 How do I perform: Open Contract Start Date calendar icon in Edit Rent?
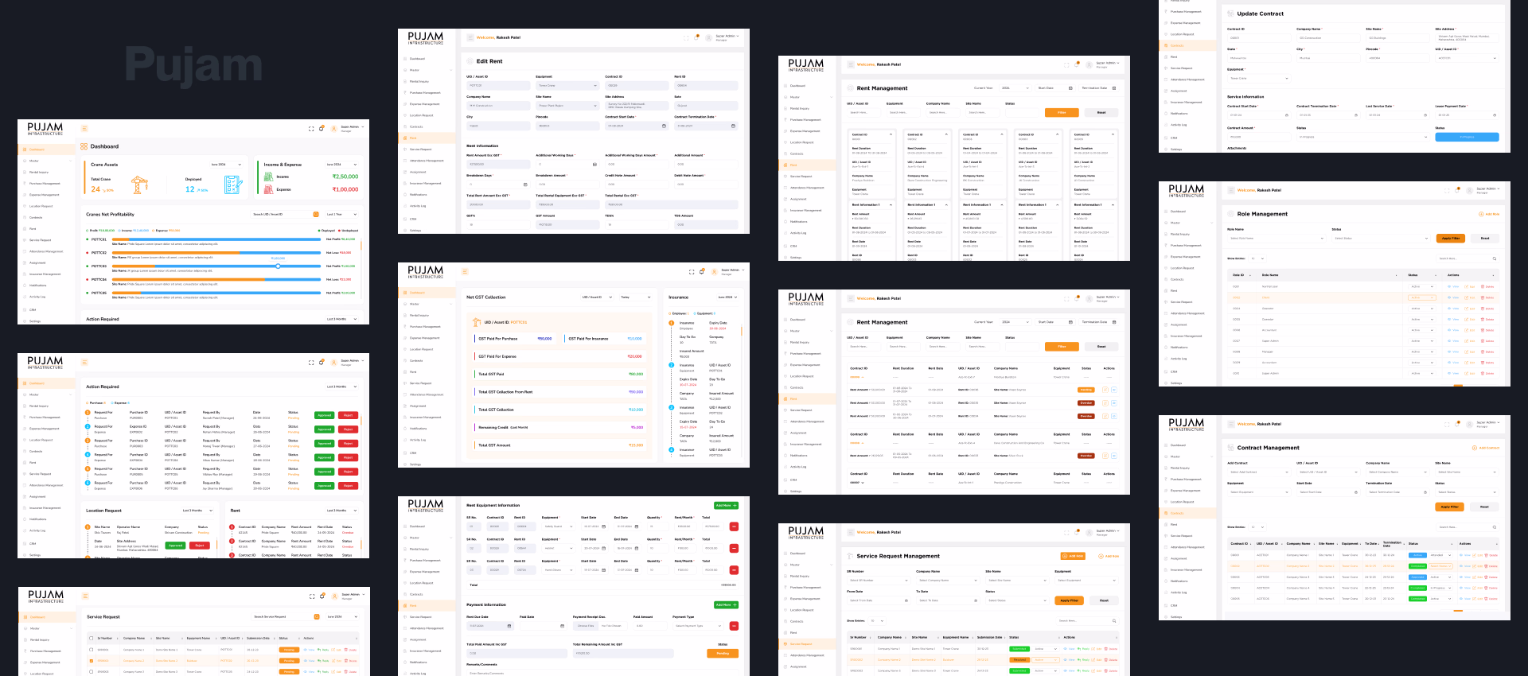pos(664,126)
